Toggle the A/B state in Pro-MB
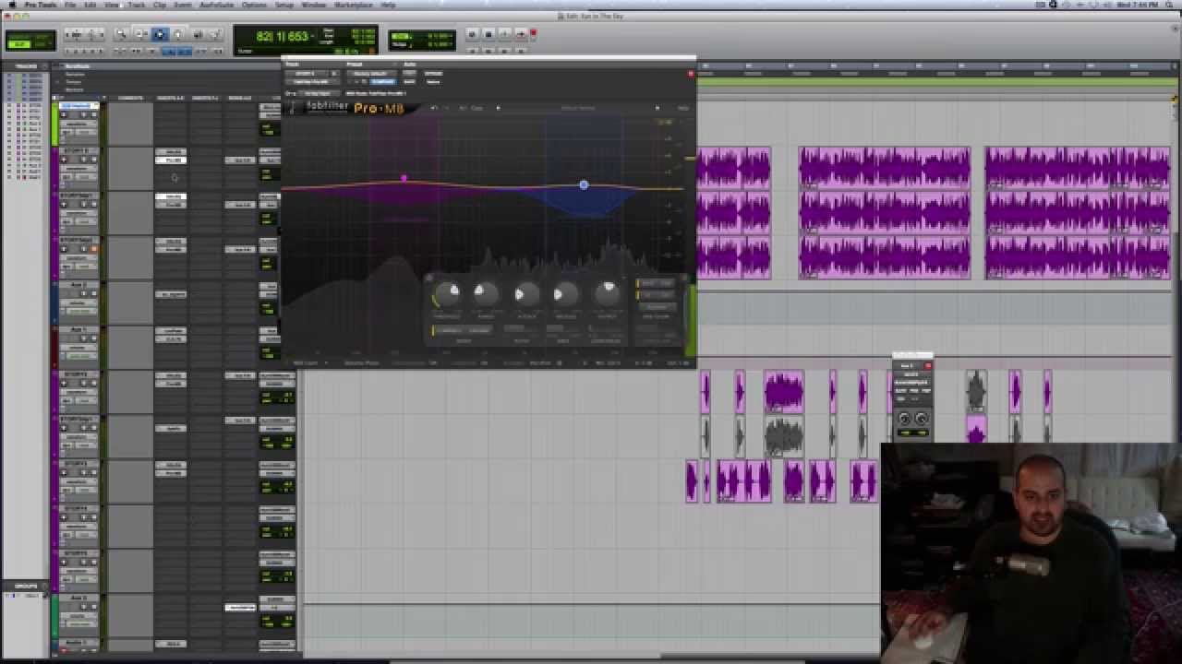The image size is (1182, 664). (x=463, y=107)
